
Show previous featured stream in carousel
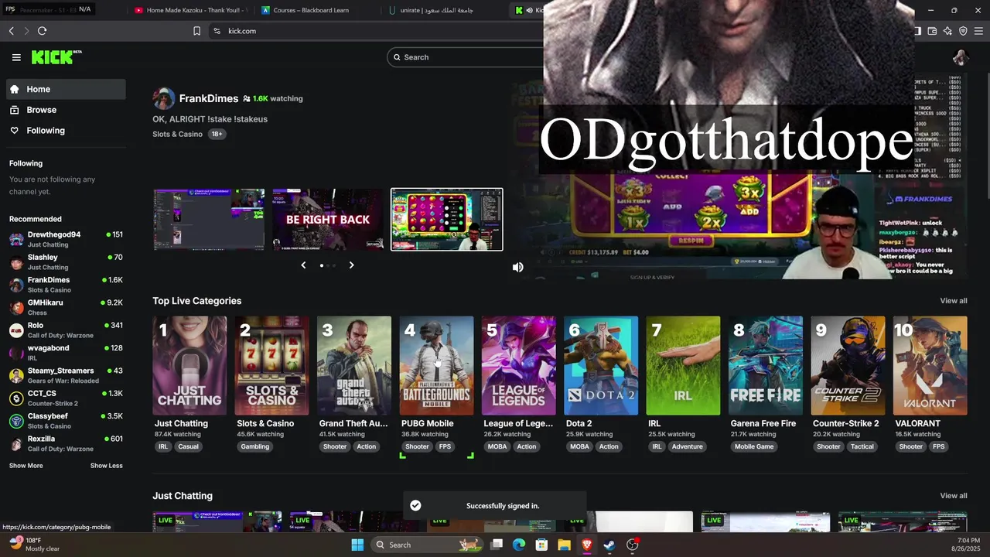click(x=303, y=265)
